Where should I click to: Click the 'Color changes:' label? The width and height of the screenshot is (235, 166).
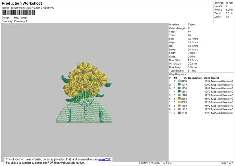coord(177,28)
